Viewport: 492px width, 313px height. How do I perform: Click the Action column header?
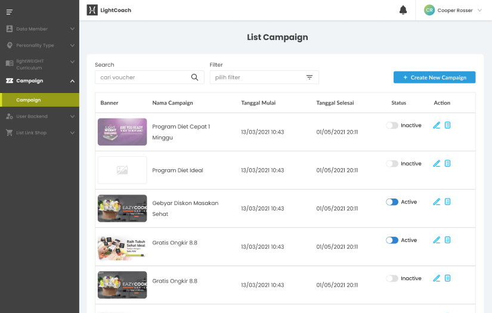[x=442, y=103]
